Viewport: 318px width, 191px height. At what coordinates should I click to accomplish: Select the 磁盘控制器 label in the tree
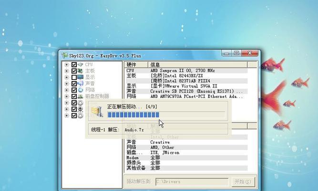[x=97, y=96]
